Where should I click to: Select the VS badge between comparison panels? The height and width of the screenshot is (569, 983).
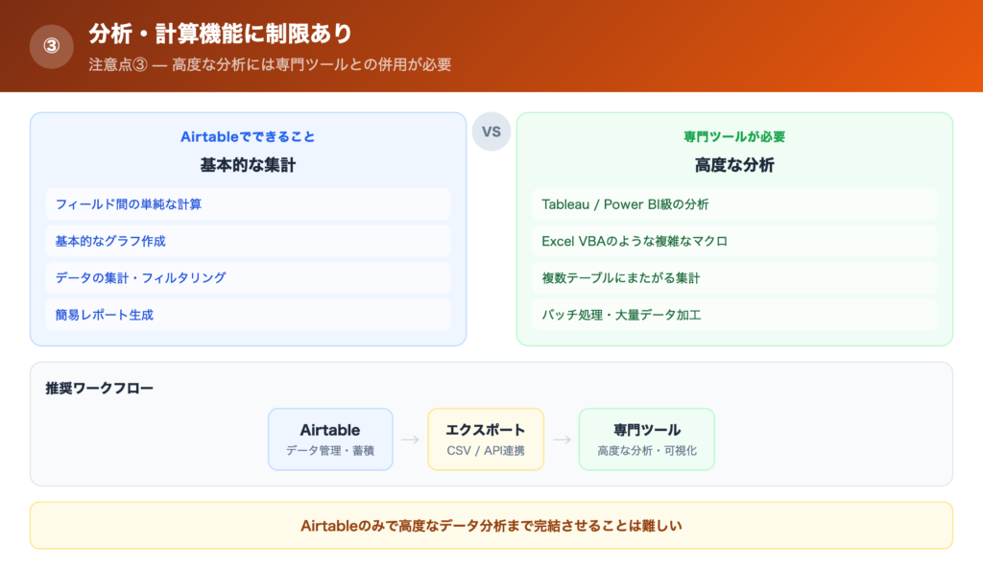(491, 131)
